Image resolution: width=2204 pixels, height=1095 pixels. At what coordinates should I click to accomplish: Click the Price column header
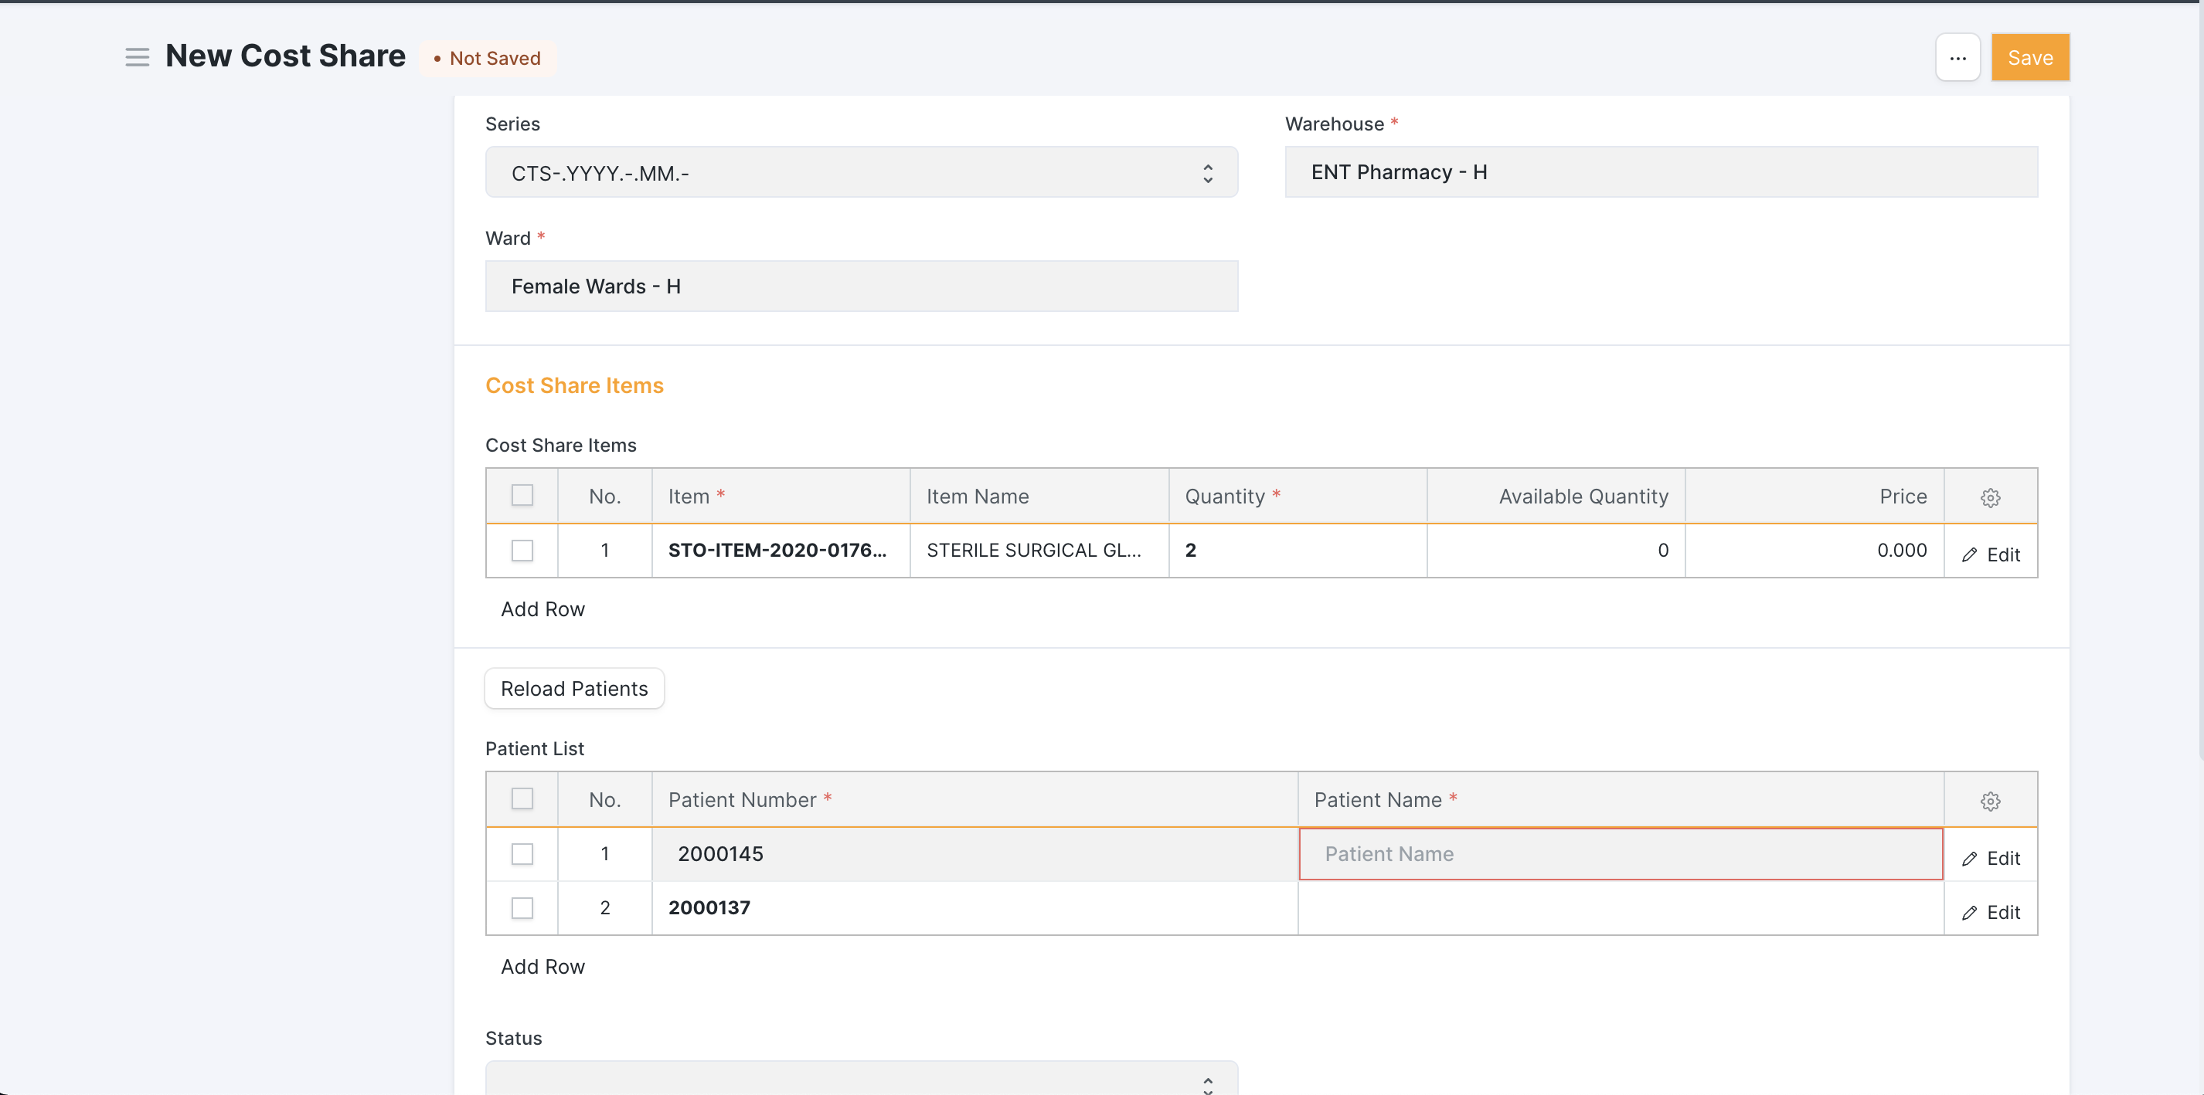tap(1814, 496)
